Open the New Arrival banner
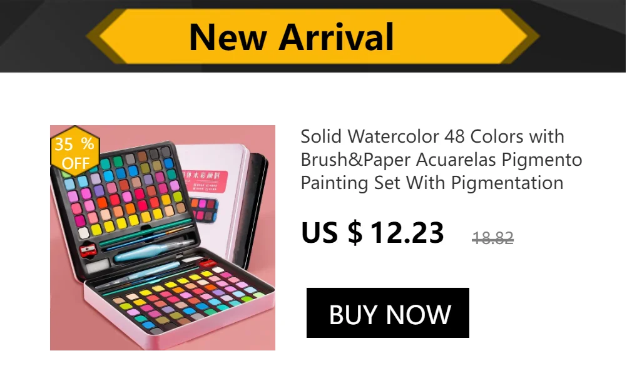 pos(313,36)
